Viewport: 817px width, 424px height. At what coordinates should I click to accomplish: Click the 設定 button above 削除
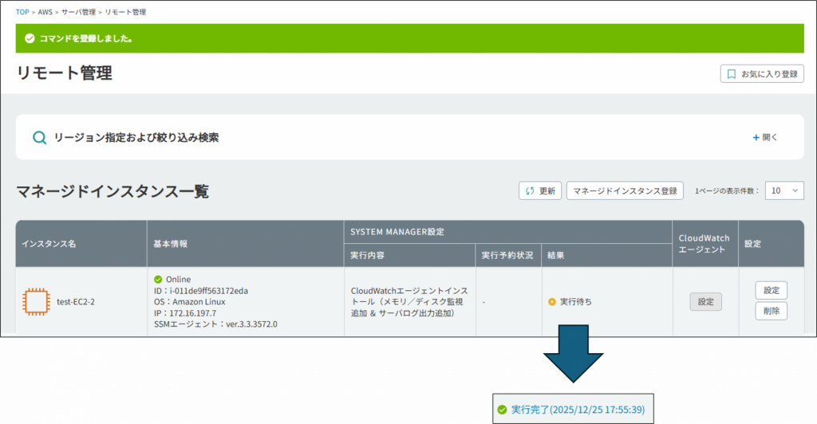tap(771, 290)
